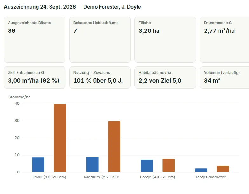
Task: Click the y-axis tick label 40
Action: click(x=17, y=104)
